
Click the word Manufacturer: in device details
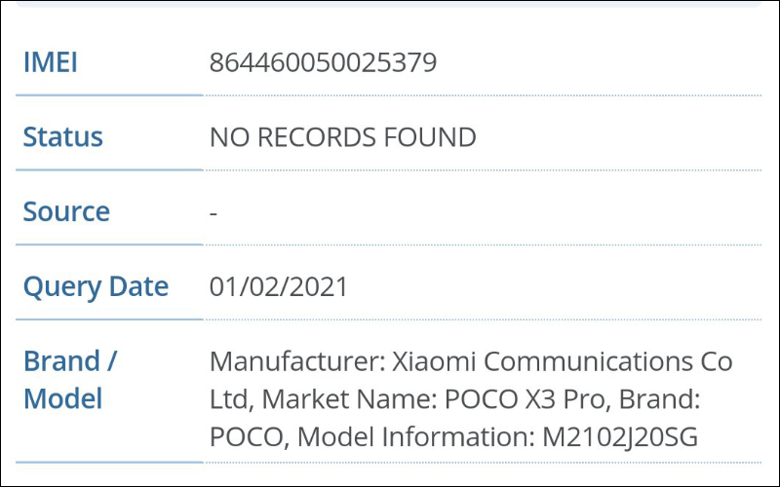[296, 362]
